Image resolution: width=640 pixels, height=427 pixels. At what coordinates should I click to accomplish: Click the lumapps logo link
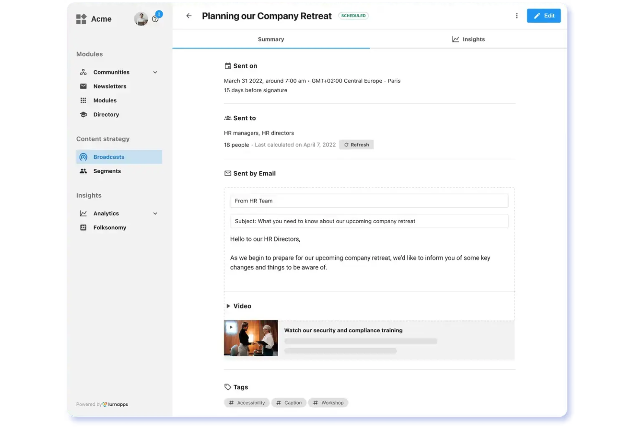pyautogui.click(x=115, y=405)
